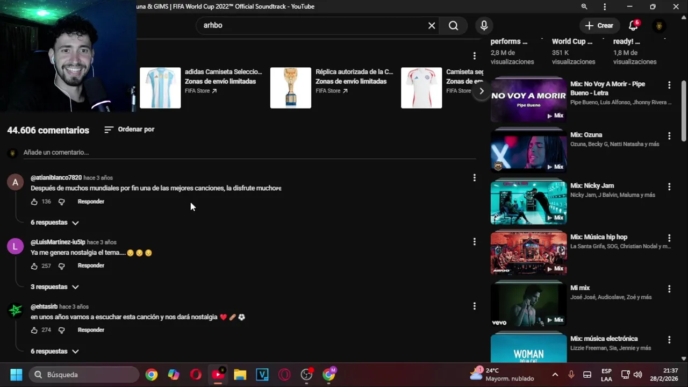Expand 6 respuestas under @ehtasirb
The height and width of the screenshot is (387, 688).
[55, 352]
